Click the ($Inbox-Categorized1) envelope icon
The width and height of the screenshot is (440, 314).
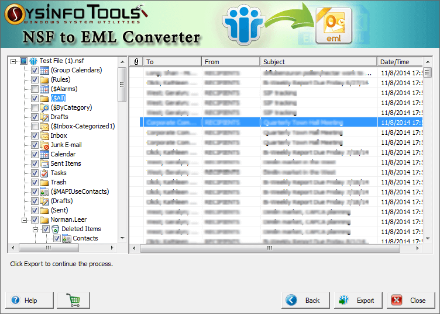point(44,126)
